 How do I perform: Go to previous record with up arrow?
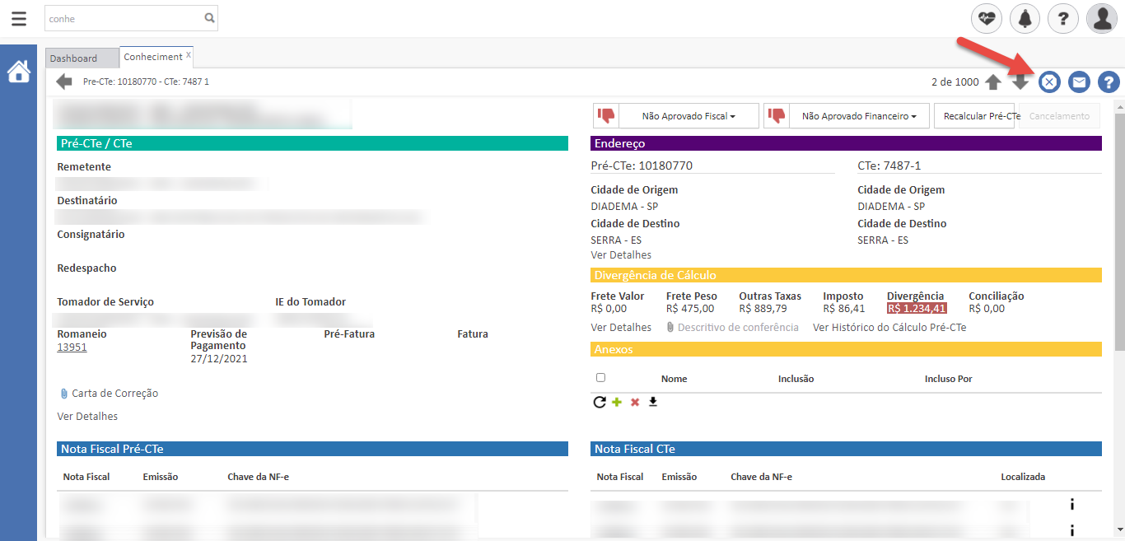coord(993,82)
